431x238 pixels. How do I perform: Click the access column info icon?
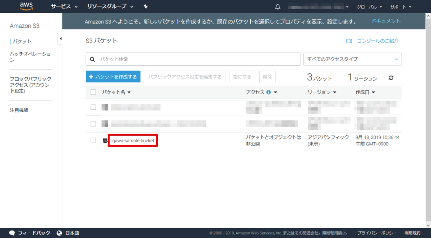tap(268, 92)
